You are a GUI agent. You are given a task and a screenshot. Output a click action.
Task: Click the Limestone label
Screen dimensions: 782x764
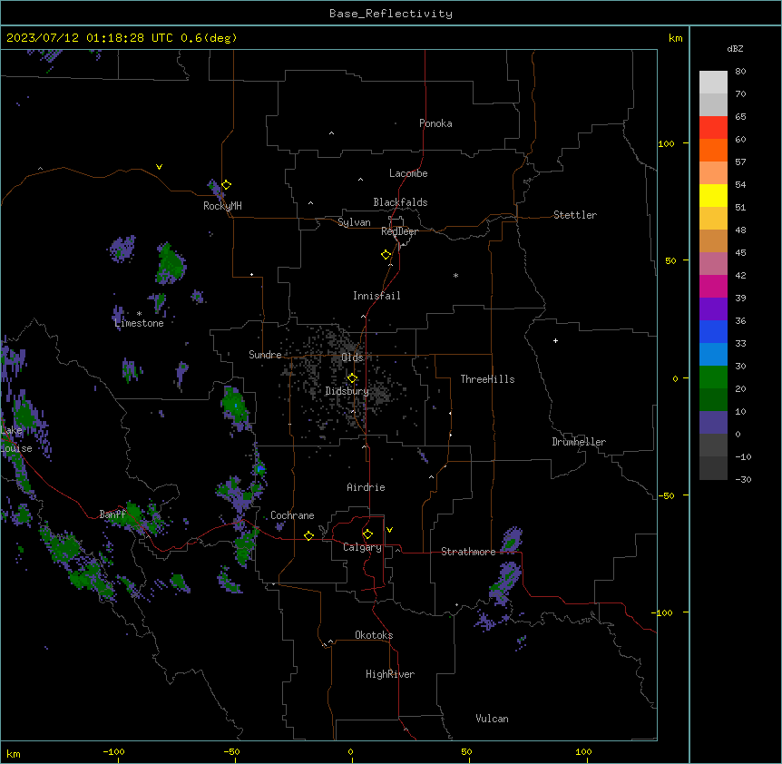[x=139, y=323]
